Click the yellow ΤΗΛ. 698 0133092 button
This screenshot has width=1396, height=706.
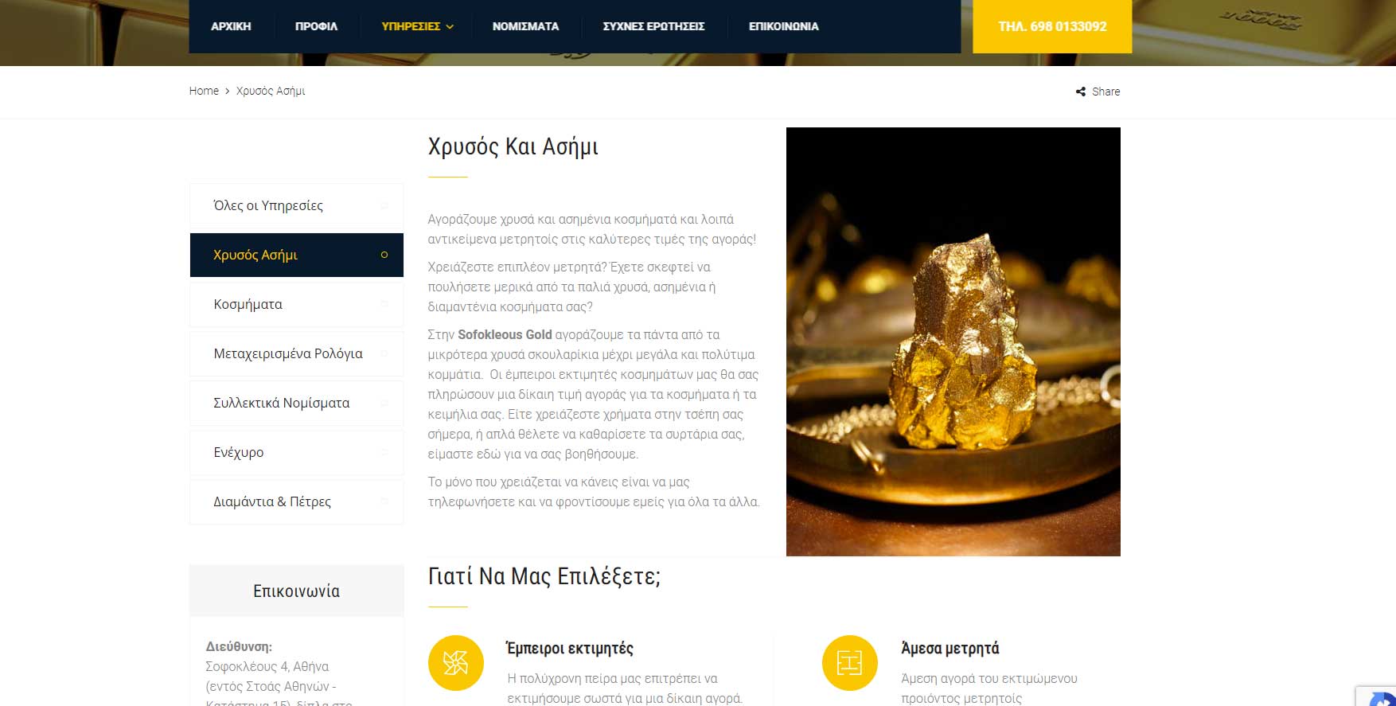pyautogui.click(x=1052, y=26)
